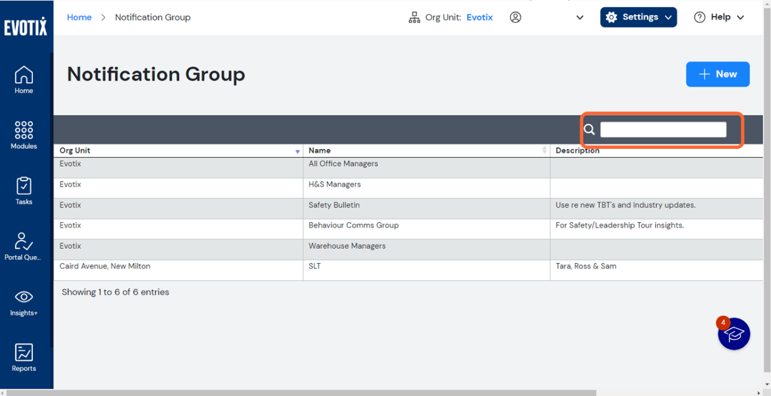Click the search magnifier icon above the table
The height and width of the screenshot is (396, 771).
coord(589,129)
